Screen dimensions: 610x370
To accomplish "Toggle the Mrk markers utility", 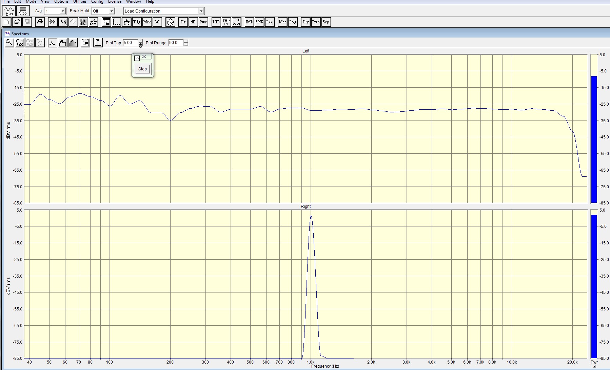I will (x=147, y=22).
